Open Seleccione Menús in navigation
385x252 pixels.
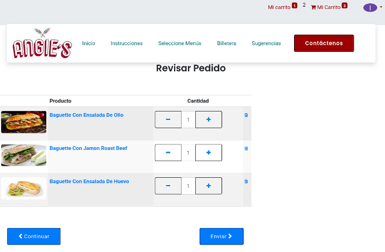[180, 43]
